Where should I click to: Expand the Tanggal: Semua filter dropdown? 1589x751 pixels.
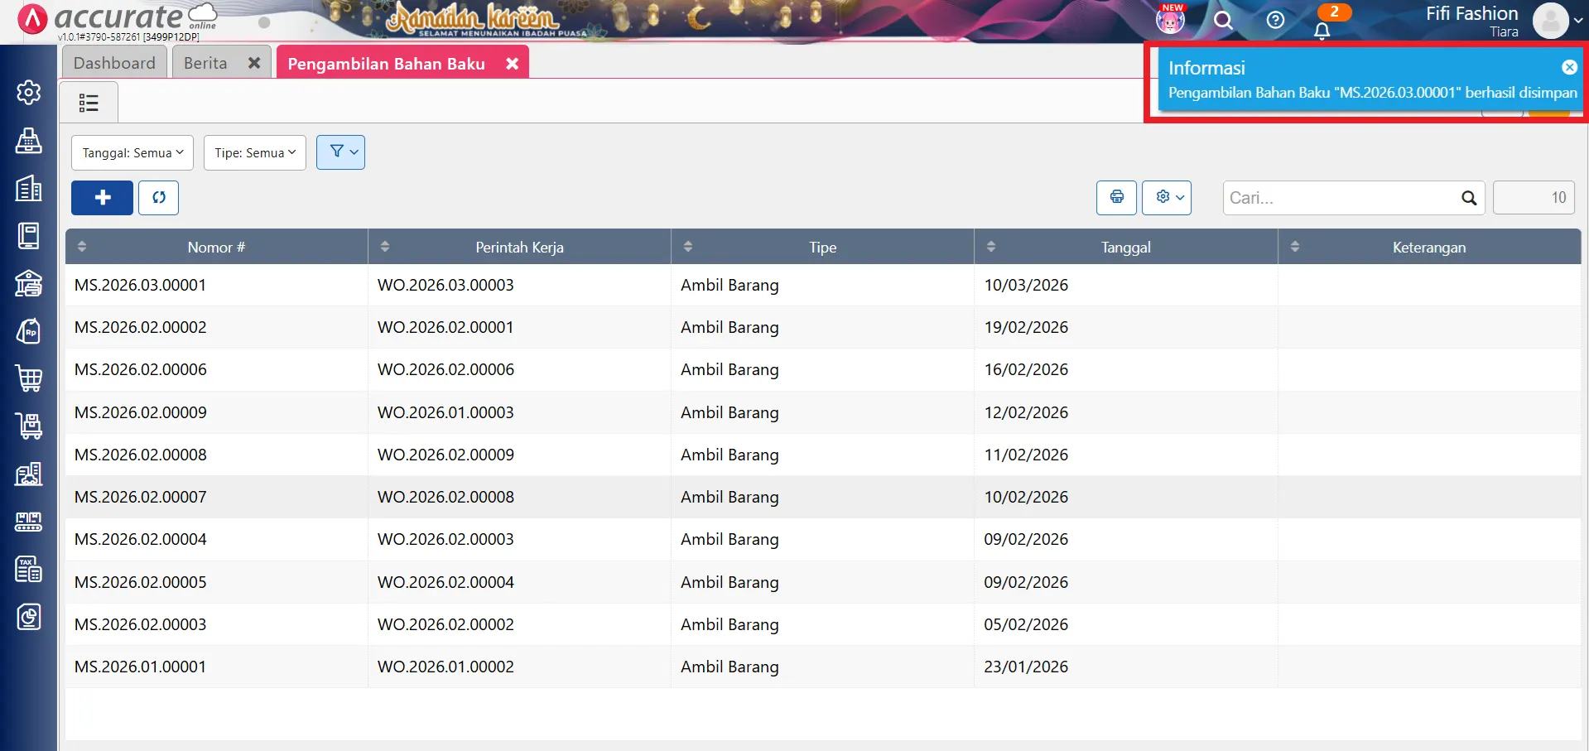[x=132, y=152]
